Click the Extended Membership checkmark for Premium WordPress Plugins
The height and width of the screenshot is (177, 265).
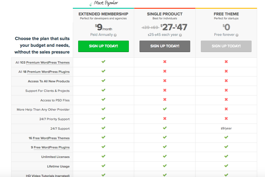coord(103,71)
